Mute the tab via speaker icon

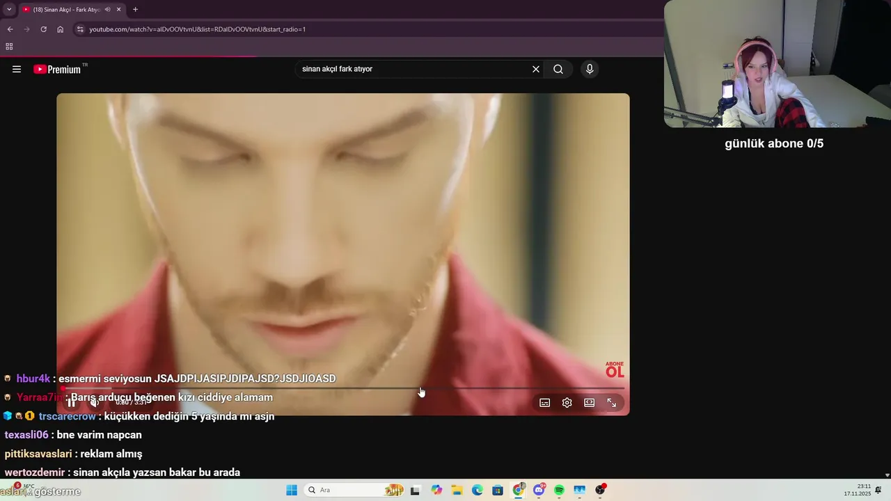pyautogui.click(x=108, y=10)
